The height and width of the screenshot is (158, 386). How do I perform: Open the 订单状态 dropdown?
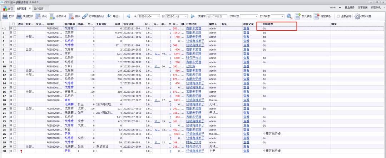256,16
